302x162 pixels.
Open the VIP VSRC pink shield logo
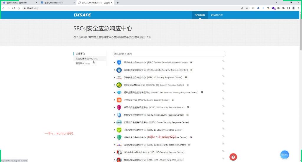(x=119, y=107)
